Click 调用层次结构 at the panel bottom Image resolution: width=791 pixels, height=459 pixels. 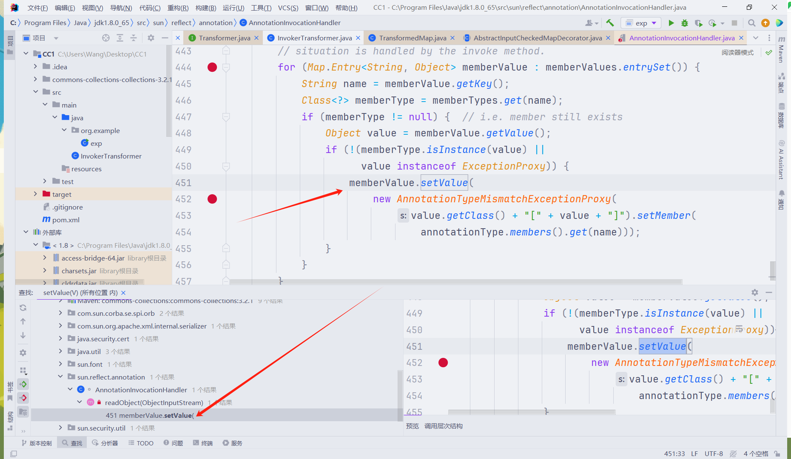pos(444,426)
